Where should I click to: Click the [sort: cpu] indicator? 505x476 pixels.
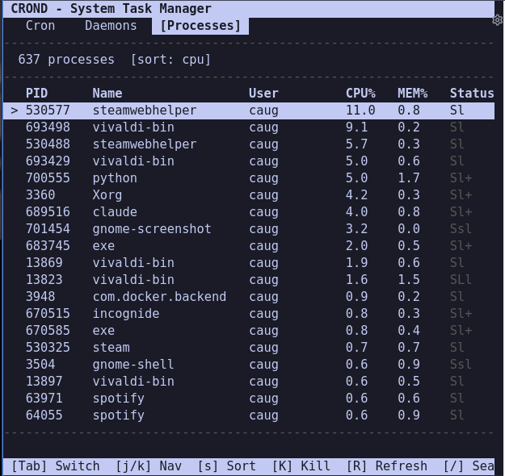[x=170, y=60]
